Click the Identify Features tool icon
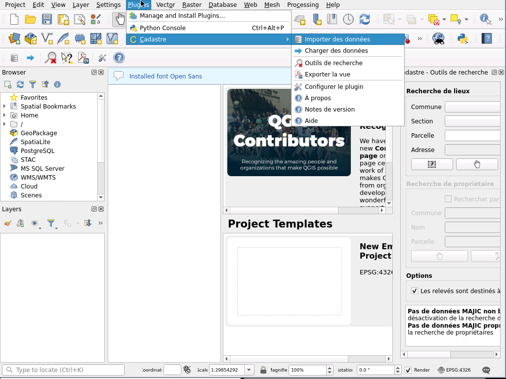Viewport: 506px width, 379px height. (486, 20)
